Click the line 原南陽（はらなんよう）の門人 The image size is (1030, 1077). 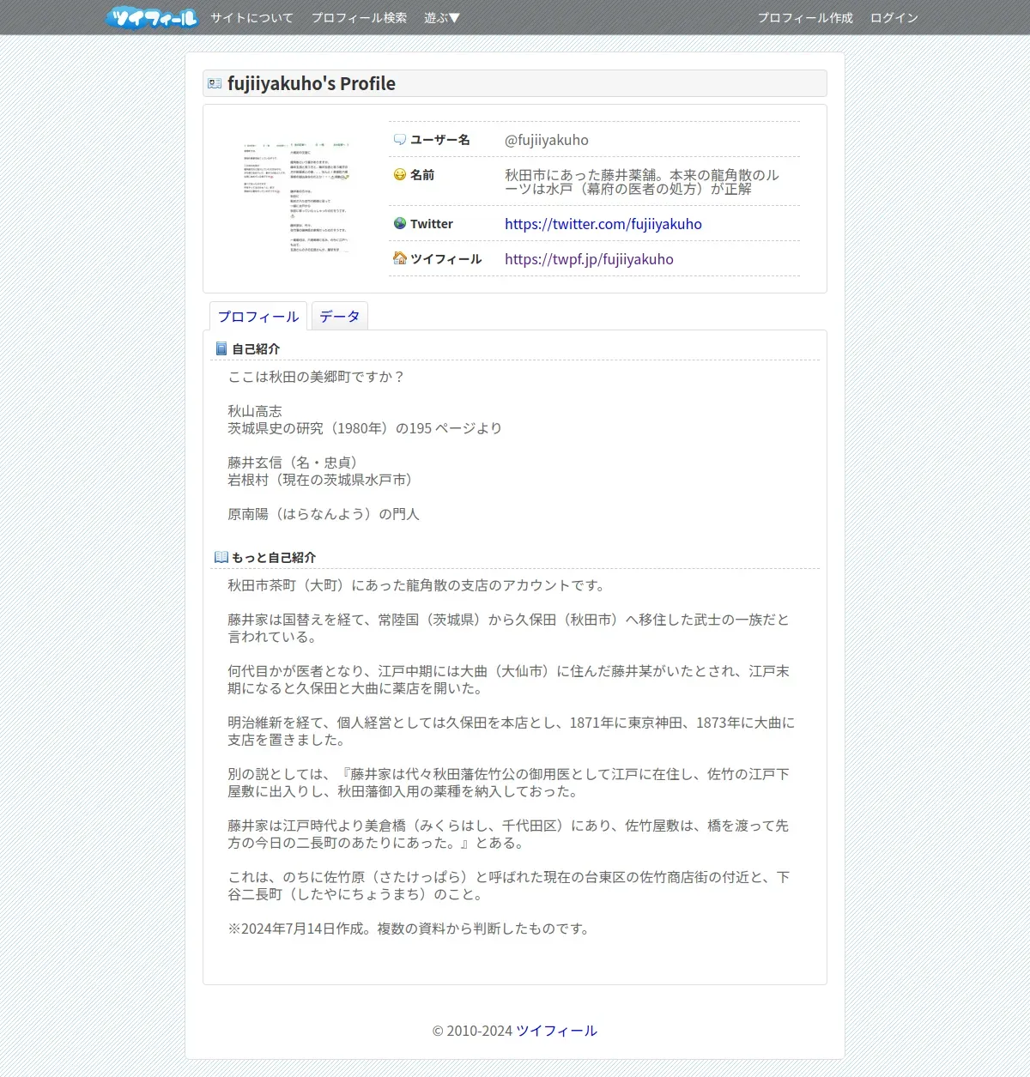pos(324,514)
